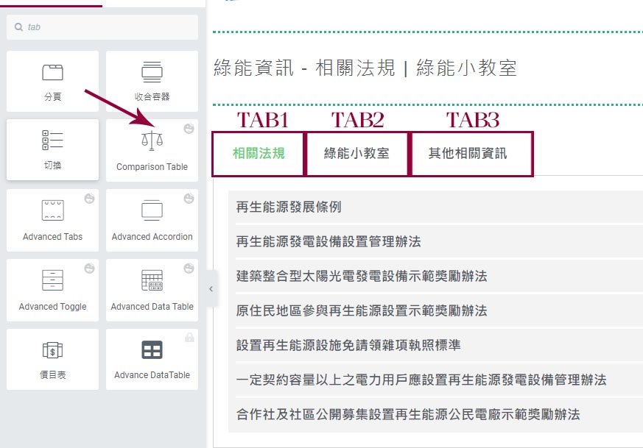
Task: Click the badge icon on Advanced Accordion
Action: point(189,199)
